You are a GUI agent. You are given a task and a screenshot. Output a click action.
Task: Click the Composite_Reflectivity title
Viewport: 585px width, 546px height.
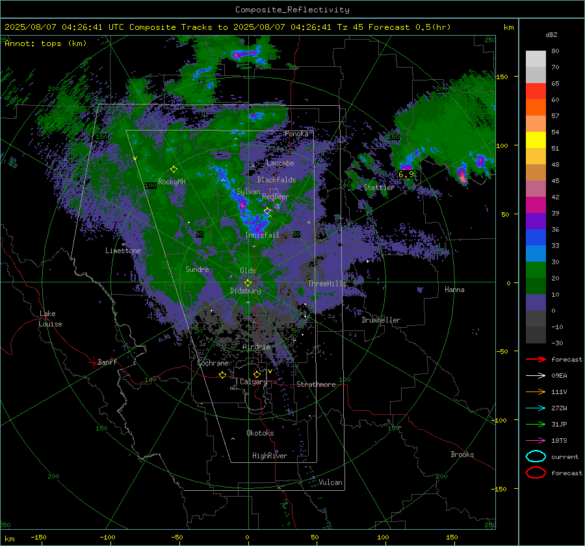point(292,10)
